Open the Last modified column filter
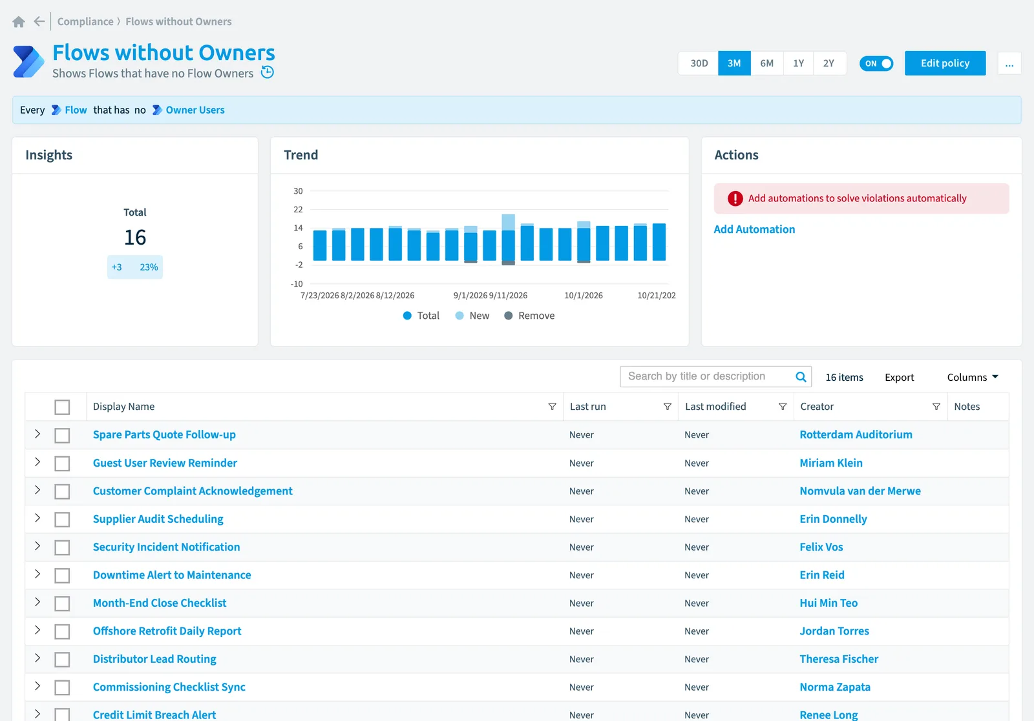The width and height of the screenshot is (1034, 721). pyautogui.click(x=783, y=407)
